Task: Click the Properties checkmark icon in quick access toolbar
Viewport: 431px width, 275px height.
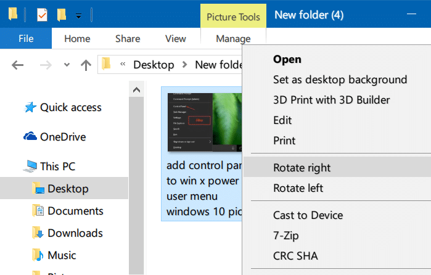Action: (42, 15)
